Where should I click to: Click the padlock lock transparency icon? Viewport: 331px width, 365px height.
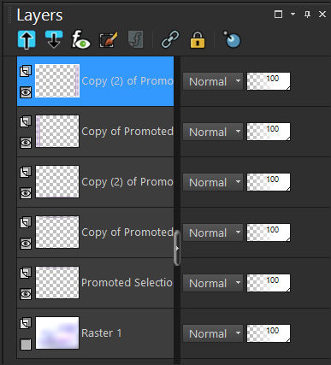[x=198, y=39]
